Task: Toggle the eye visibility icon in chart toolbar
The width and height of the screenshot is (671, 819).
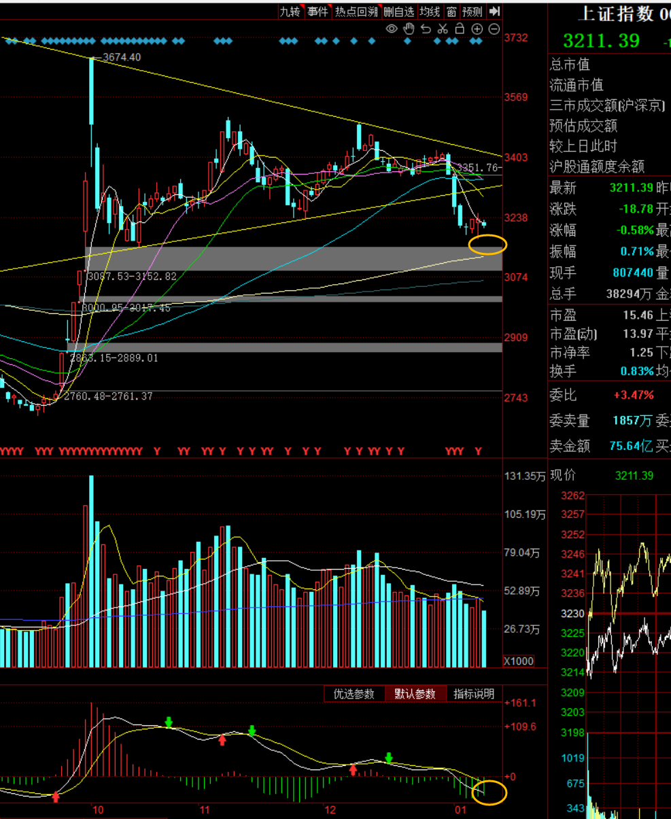Action: (392, 29)
